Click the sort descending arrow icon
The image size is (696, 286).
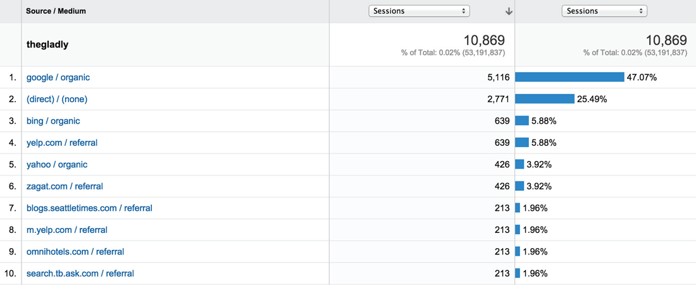click(x=509, y=11)
